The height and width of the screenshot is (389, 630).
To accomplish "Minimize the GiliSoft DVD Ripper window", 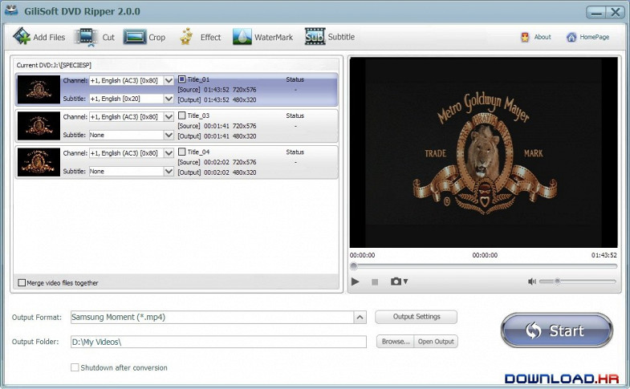I will coord(596,13).
